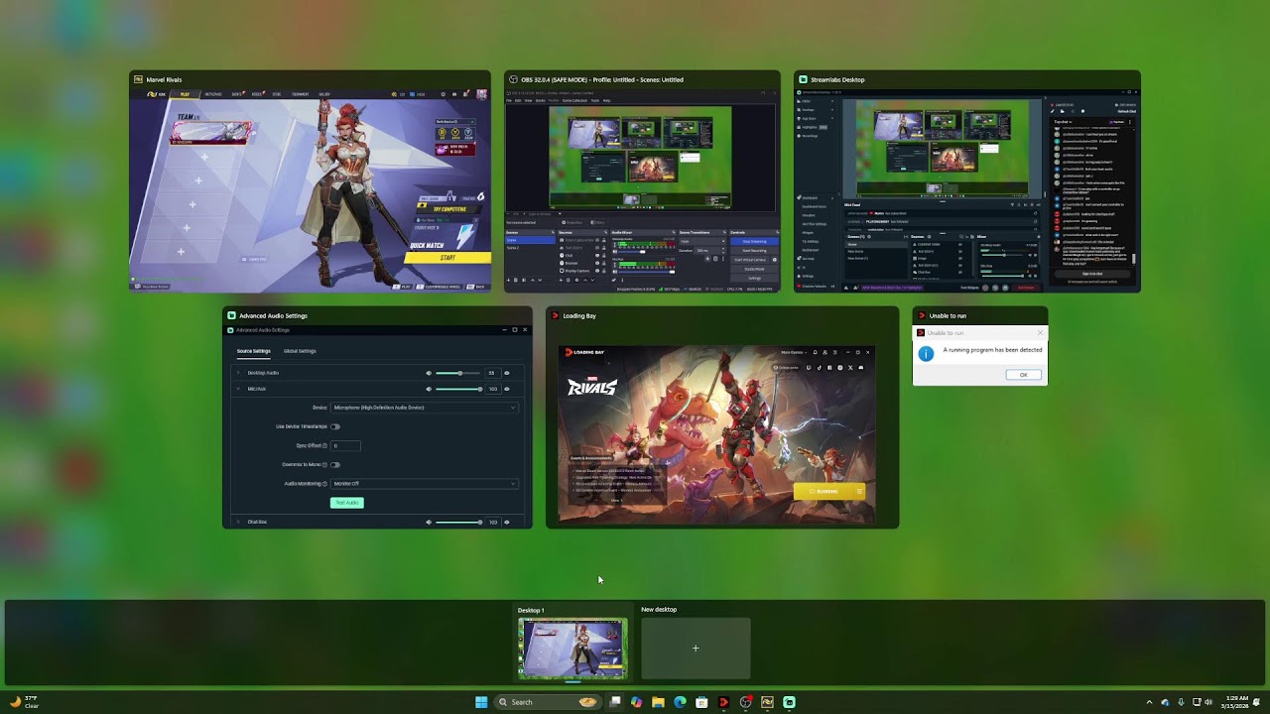
Task: Click the Audio Monitoring help icon
Action: [324, 484]
